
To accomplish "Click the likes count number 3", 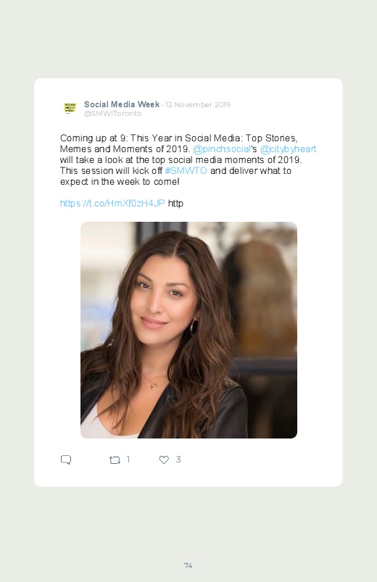I will (x=178, y=460).
